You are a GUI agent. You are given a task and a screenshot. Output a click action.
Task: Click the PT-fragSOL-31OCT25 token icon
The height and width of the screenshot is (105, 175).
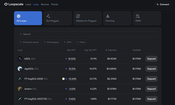click(x=20, y=99)
